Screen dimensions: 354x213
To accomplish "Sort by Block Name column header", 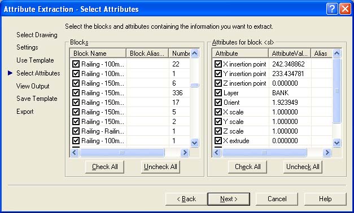I will (98, 54).
